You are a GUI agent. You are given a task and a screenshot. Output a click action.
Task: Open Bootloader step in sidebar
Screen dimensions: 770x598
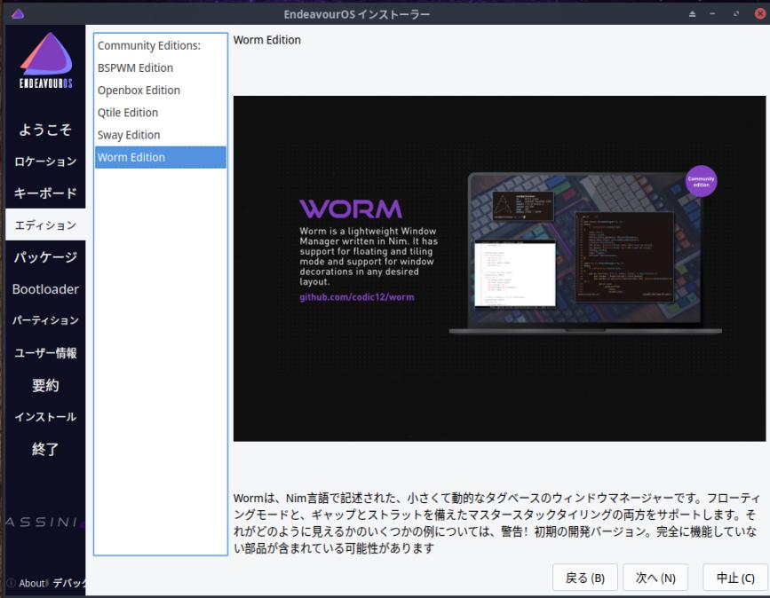(45, 289)
